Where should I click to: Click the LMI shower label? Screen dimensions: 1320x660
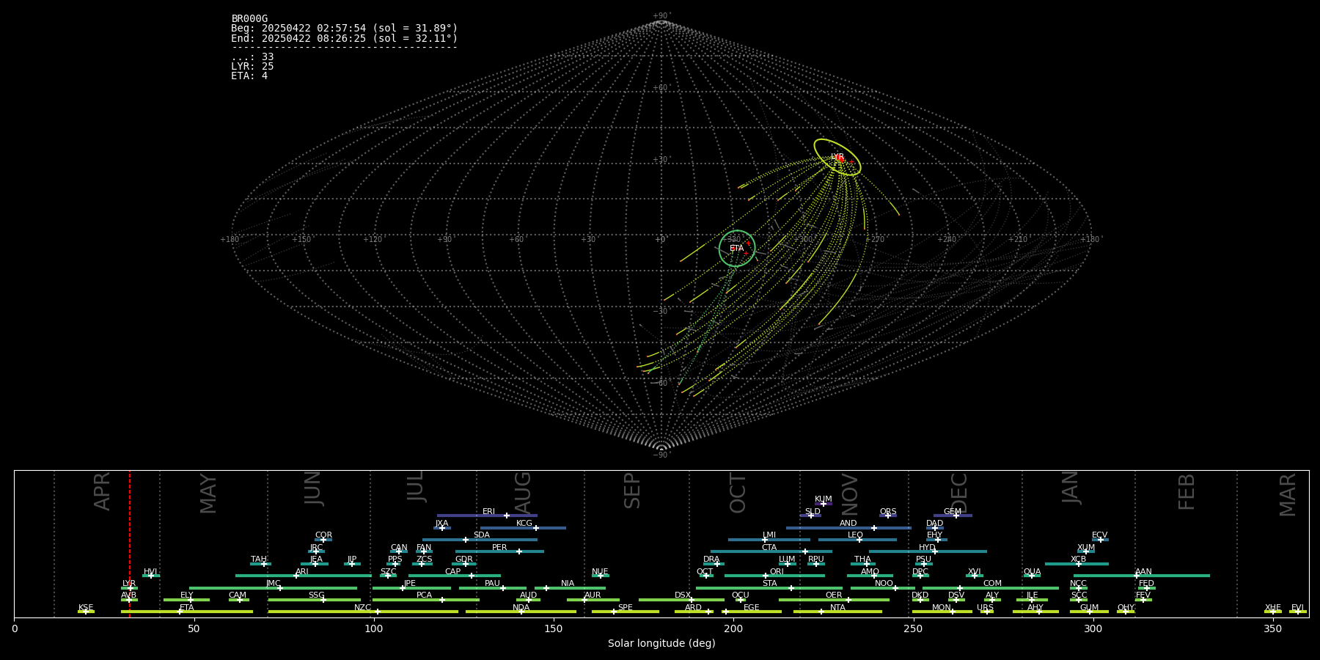point(769,535)
